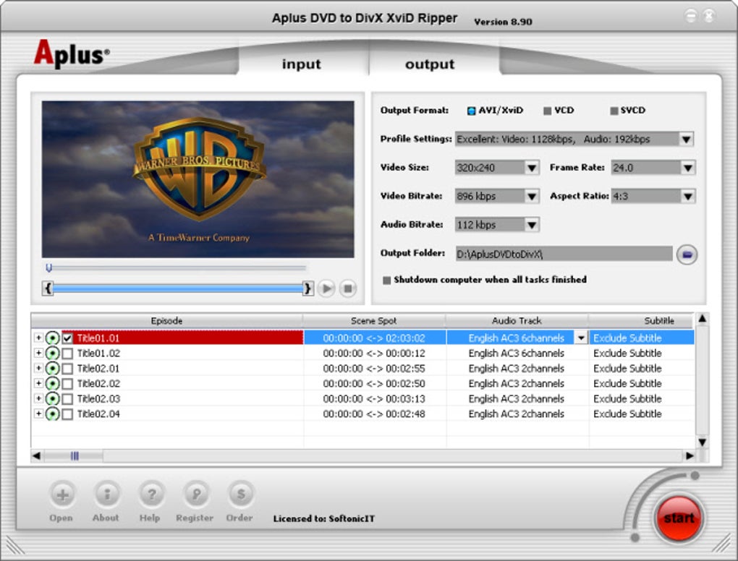Viewport: 738px width, 561px height.
Task: Browse output folder with folder icon
Action: pyautogui.click(x=687, y=254)
